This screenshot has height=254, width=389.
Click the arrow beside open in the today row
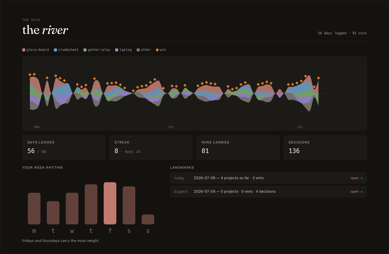(x=362, y=178)
